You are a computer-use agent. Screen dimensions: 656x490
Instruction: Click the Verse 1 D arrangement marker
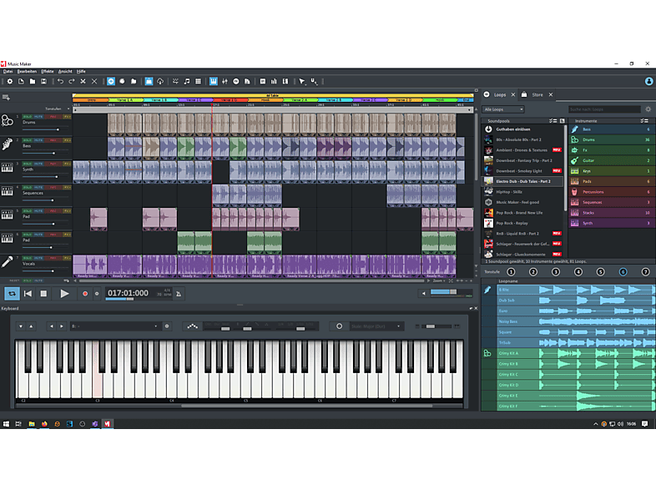pos(230,100)
